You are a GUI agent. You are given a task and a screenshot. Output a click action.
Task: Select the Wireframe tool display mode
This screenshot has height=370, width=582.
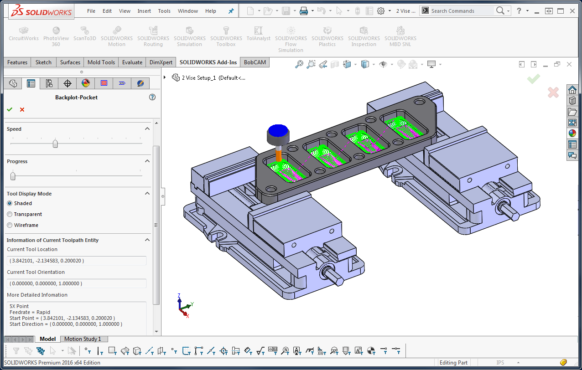coord(10,225)
